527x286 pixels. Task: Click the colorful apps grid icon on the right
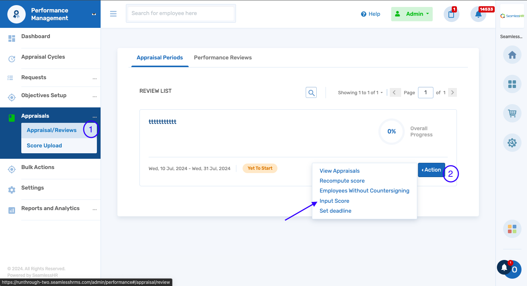click(512, 228)
